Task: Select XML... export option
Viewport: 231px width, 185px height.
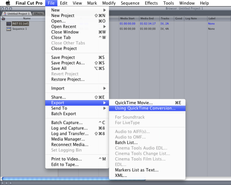Action: point(147,176)
